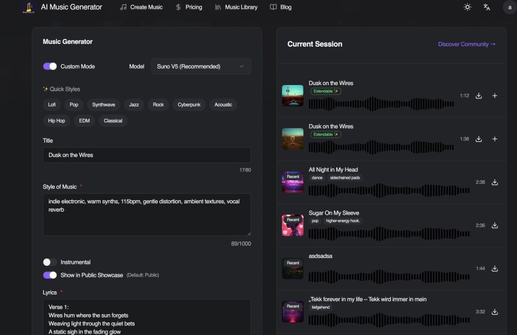The image size is (517, 335).
Task: Download the asdsadsa track
Action: (x=495, y=268)
